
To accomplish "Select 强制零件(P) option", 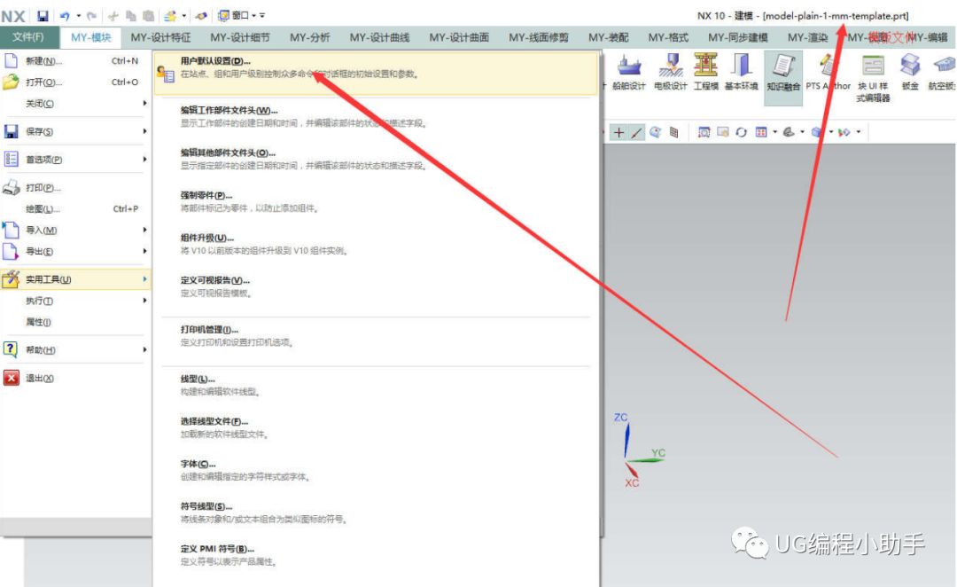I will (376, 201).
